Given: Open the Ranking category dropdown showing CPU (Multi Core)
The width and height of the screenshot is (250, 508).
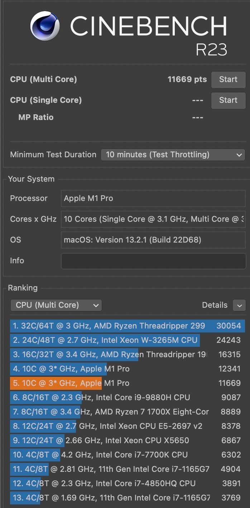Looking at the screenshot, I should point(56,305).
